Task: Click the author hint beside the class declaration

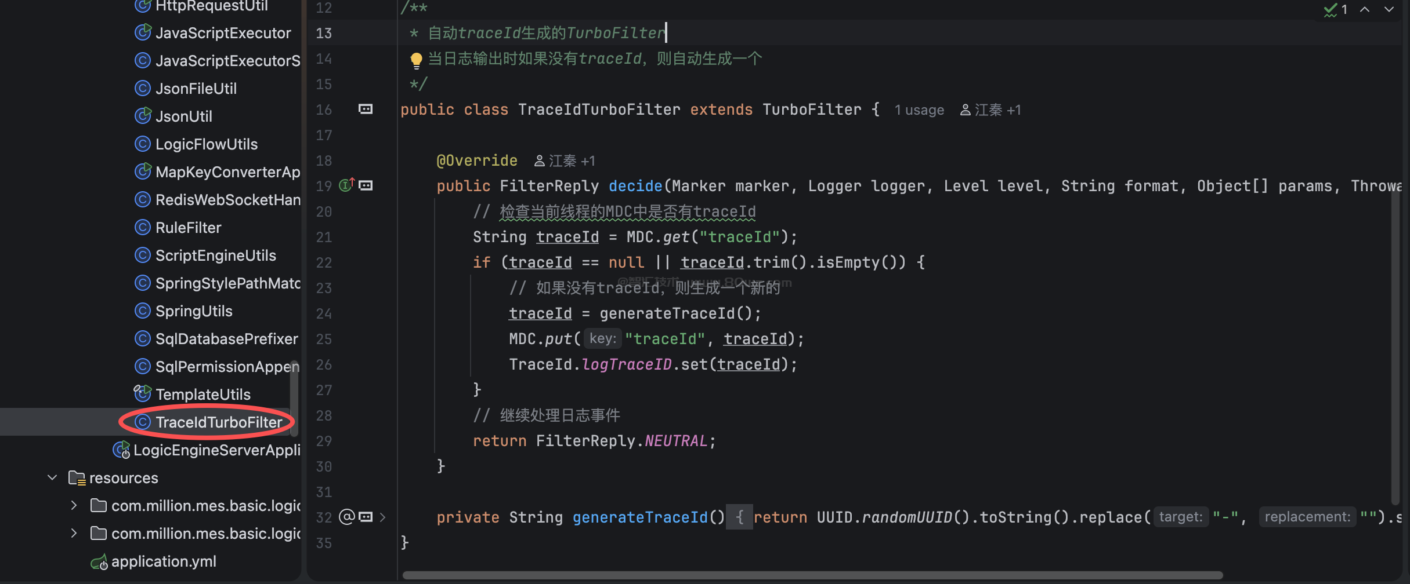Action: point(991,110)
